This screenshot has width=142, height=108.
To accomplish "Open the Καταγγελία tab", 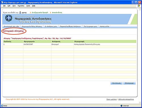I will pos(105,26).
